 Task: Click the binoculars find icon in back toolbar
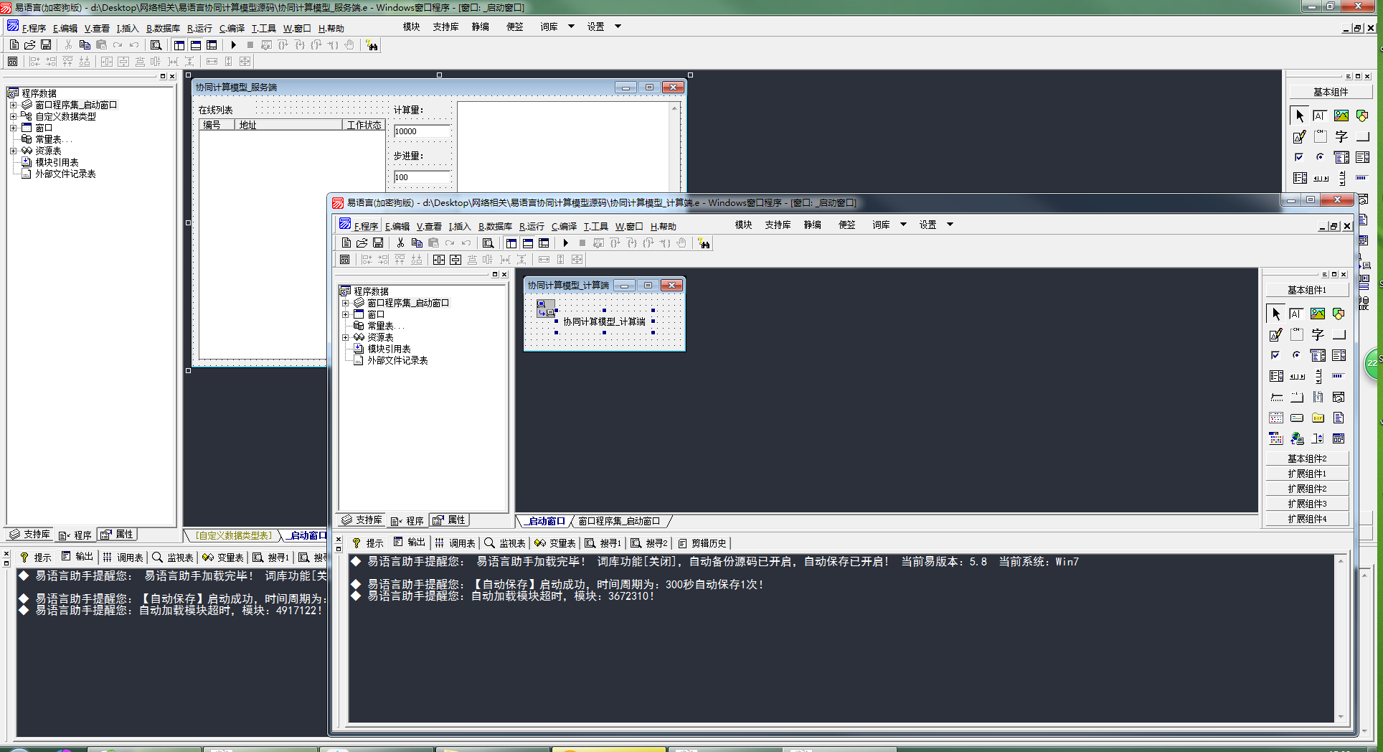click(x=372, y=45)
